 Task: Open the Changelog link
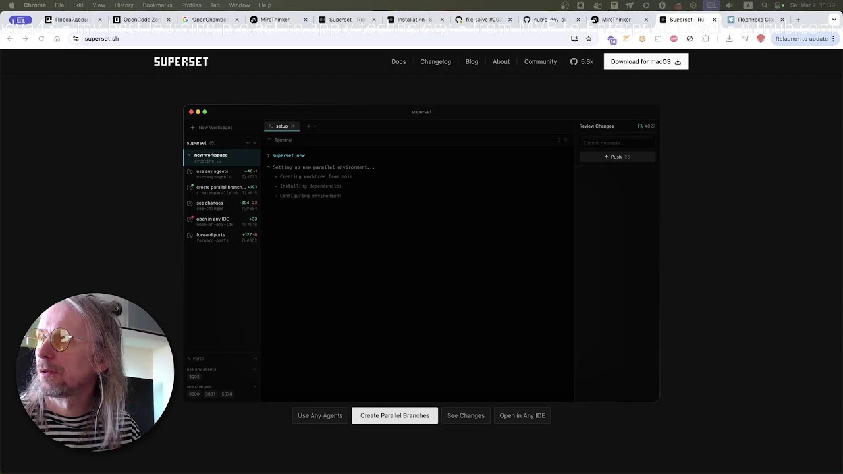435,61
